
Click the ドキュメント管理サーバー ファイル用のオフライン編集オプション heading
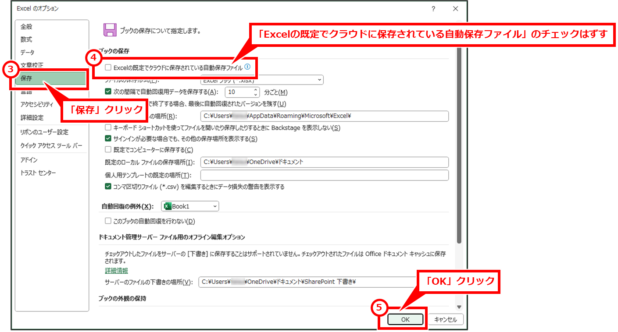[172, 237]
